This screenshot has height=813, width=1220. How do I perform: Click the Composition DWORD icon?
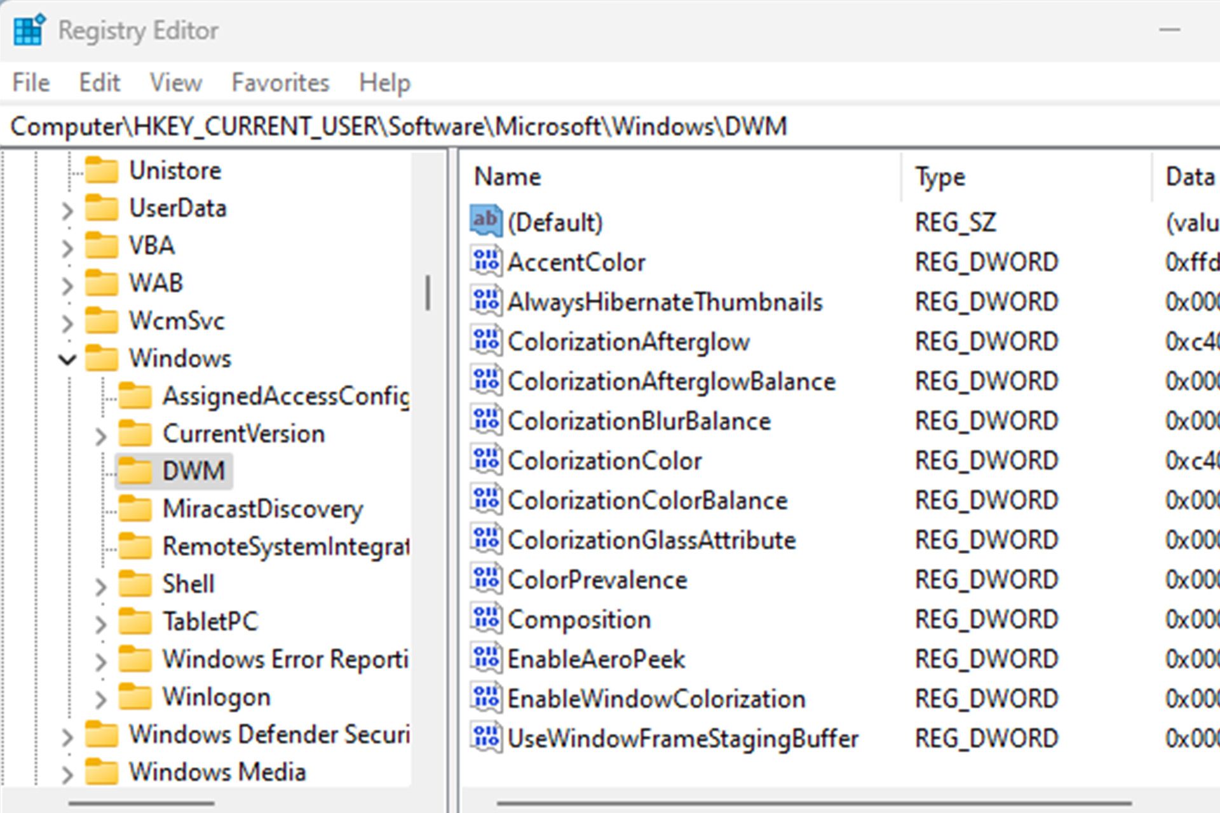(486, 619)
